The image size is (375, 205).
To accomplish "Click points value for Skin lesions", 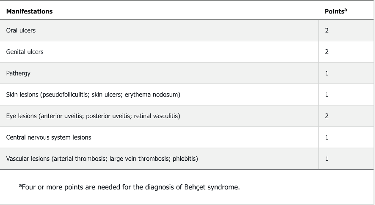I will coord(327,94).
